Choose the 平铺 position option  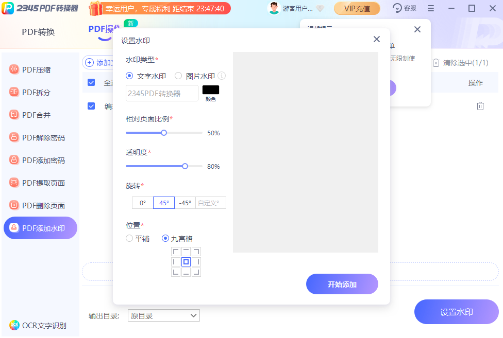click(129, 238)
